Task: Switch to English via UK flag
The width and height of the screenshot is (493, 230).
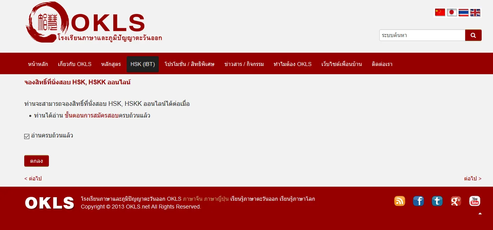Action: point(475,12)
